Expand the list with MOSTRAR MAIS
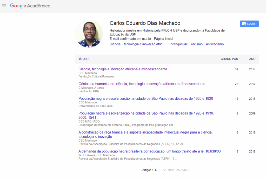Viewport: 266px width, 180px height. coord(176,170)
